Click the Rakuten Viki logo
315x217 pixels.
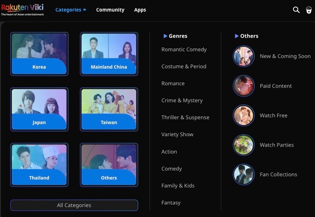point(22,10)
